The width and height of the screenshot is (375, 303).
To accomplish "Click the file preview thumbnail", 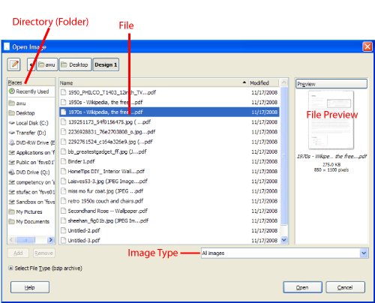I will pos(331,120).
